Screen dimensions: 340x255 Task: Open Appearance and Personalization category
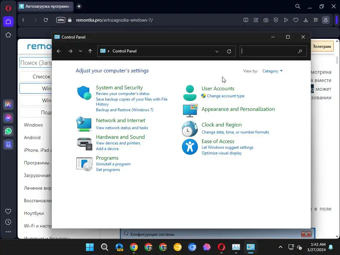238,109
